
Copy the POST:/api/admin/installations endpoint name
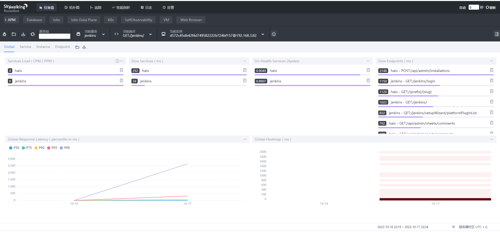pos(492,70)
